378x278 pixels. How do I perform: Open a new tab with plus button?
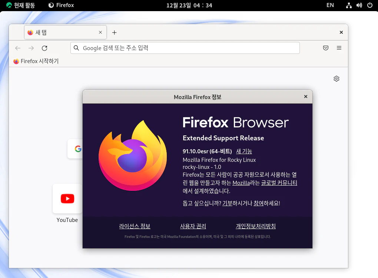[x=114, y=32]
